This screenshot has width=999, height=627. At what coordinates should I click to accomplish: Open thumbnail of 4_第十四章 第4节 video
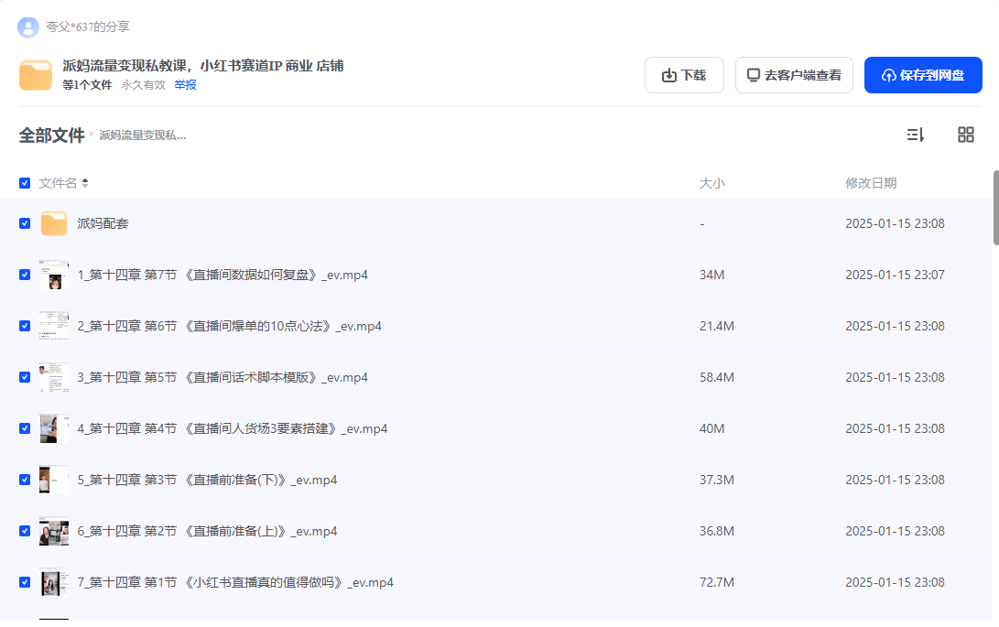click(x=54, y=429)
